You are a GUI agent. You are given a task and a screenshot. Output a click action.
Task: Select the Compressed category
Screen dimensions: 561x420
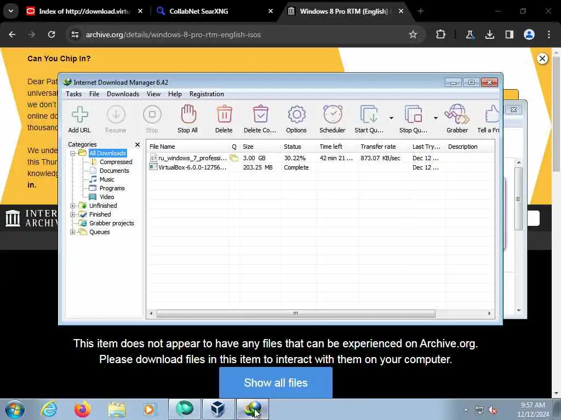pos(111,162)
